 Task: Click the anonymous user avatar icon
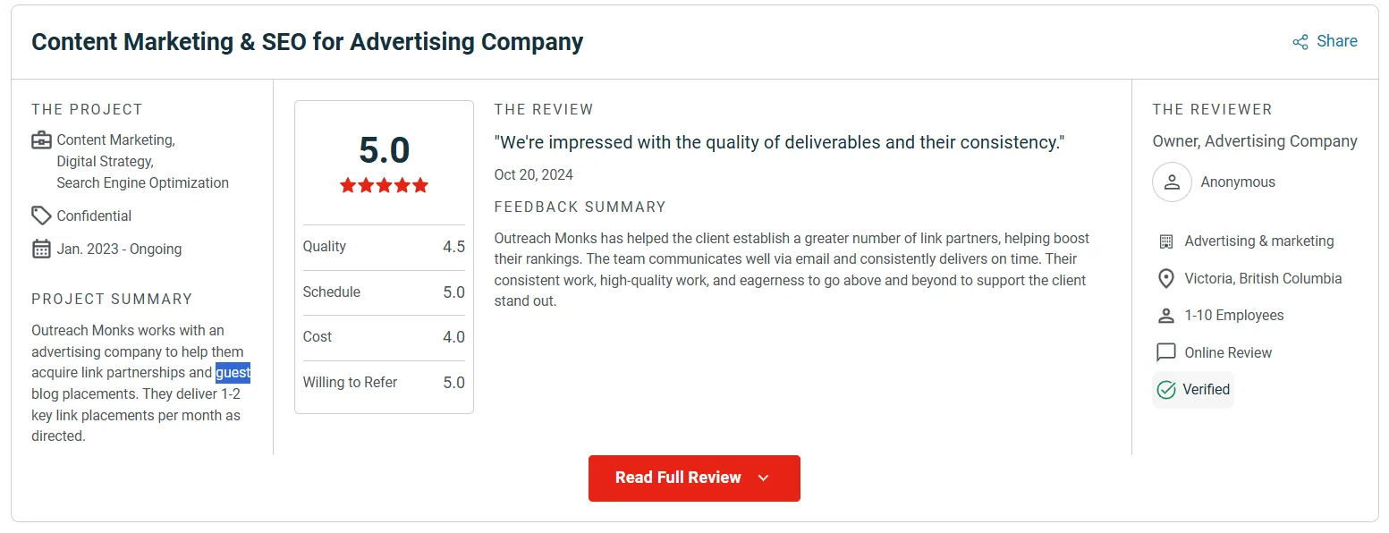(1172, 182)
